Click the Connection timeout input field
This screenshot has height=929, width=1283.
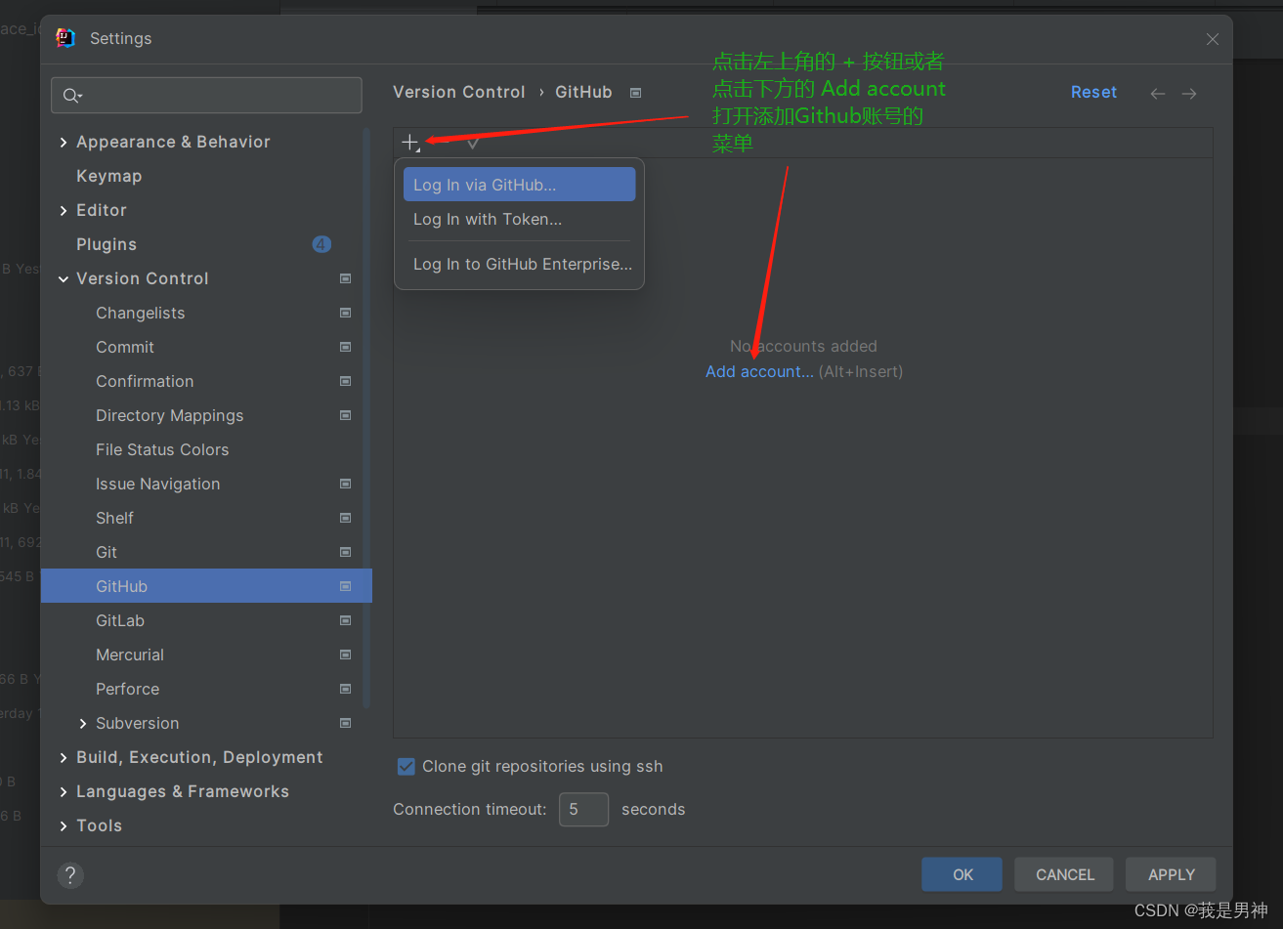(x=583, y=809)
